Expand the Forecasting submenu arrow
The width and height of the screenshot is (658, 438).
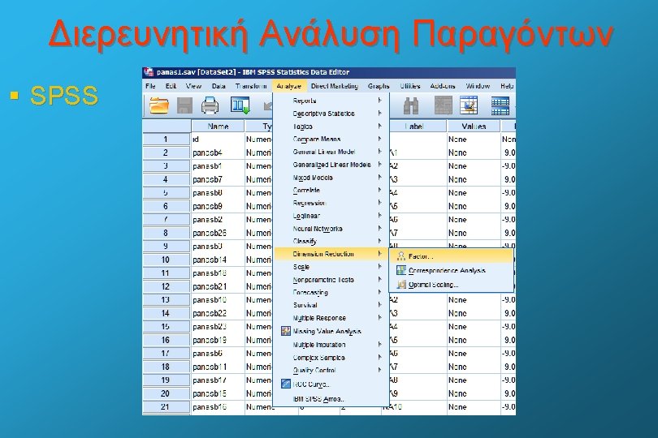point(380,292)
